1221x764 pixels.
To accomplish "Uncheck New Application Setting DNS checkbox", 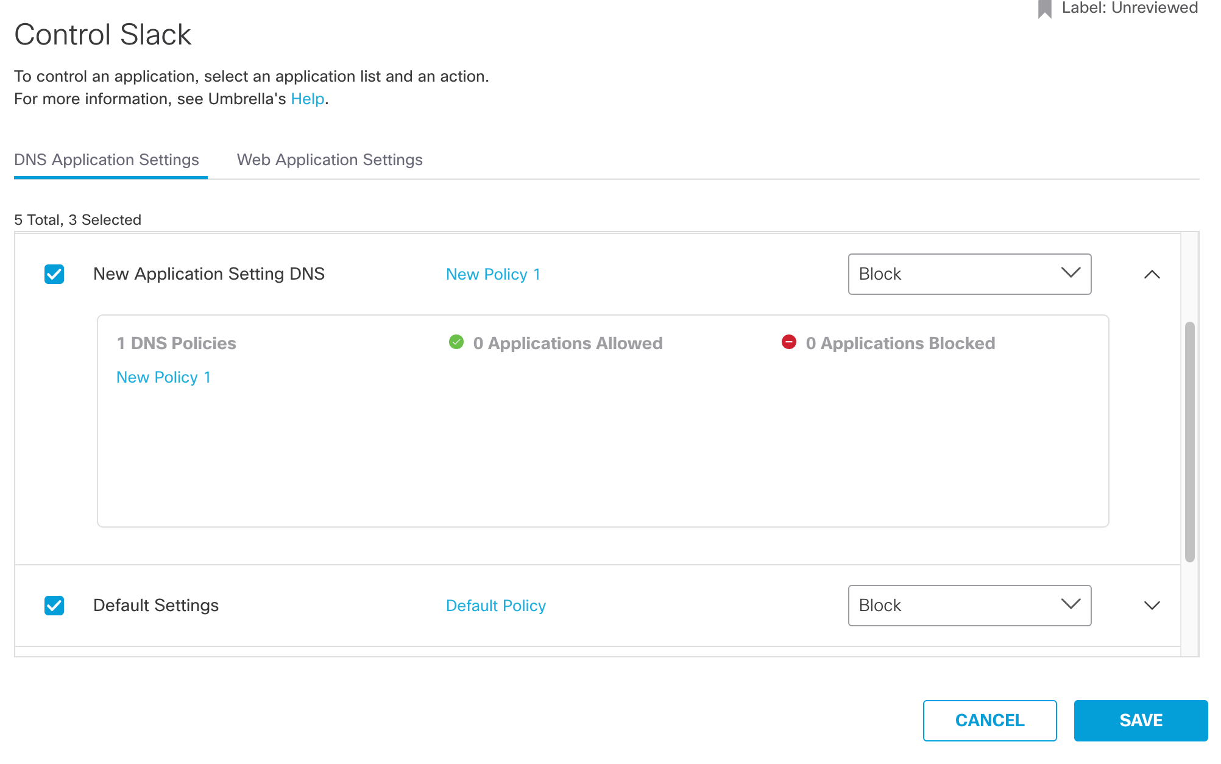I will click(54, 274).
